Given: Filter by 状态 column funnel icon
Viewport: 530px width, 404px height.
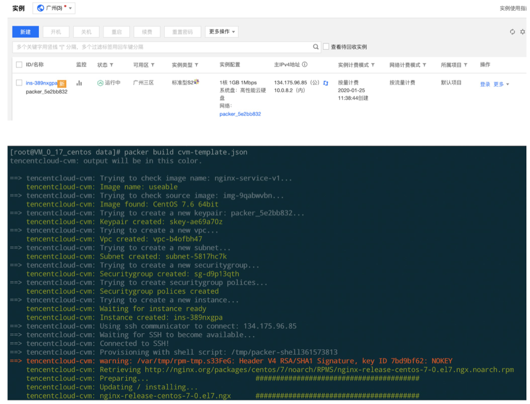Looking at the screenshot, I should pos(111,65).
